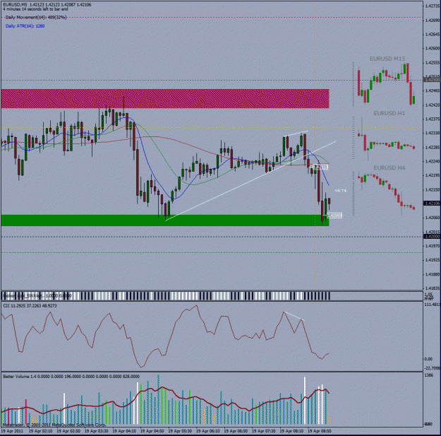Click the EURUSD,M5 chart title text
Screen dimensions: 441x436
[47, 4]
